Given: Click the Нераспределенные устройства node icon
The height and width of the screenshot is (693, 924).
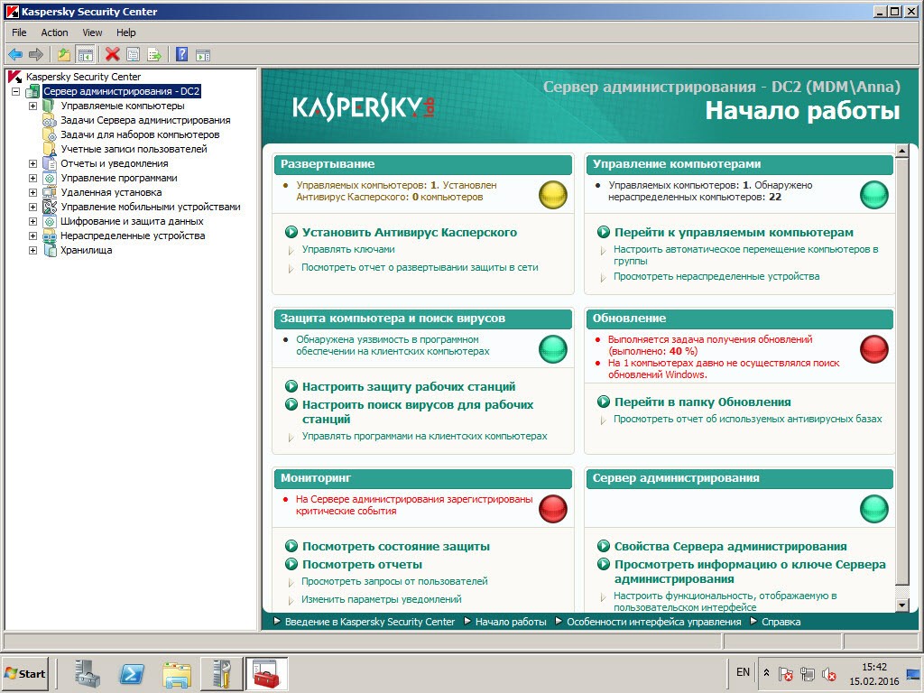Looking at the screenshot, I should pos(50,236).
